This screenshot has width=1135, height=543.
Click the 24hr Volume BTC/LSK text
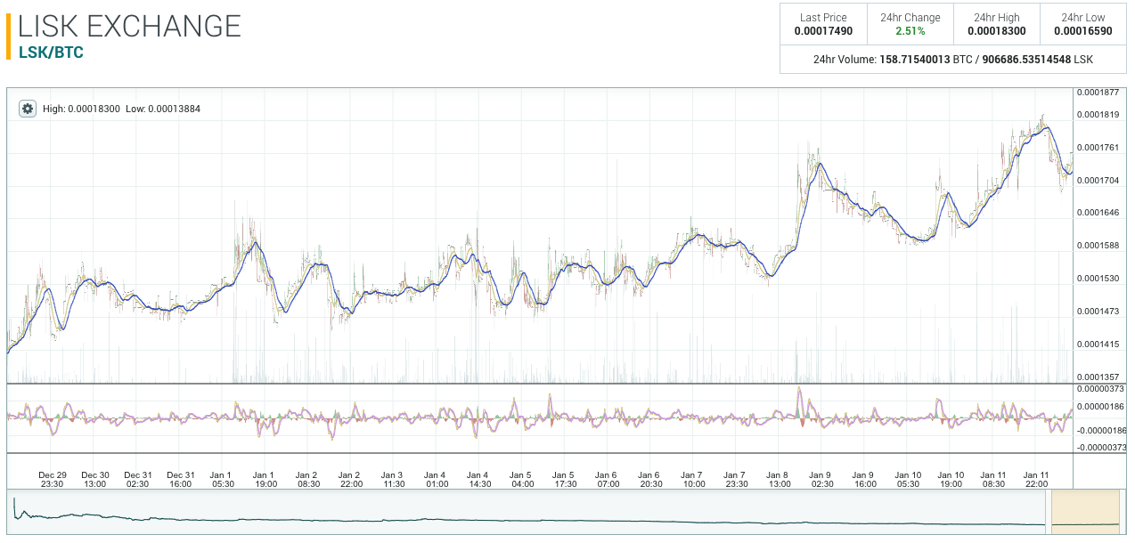(953, 60)
